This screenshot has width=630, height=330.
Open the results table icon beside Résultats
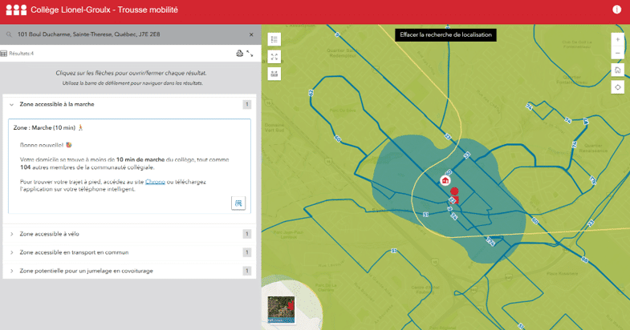4,54
